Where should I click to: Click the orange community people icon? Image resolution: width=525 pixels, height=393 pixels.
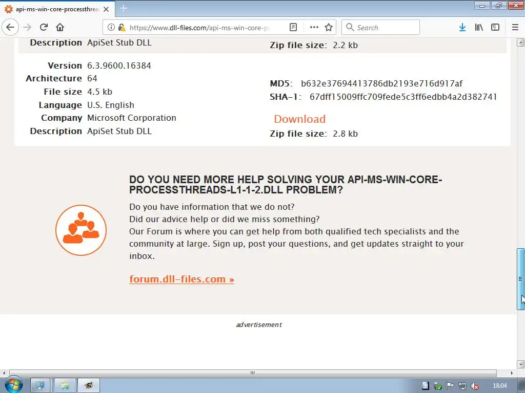(x=81, y=230)
